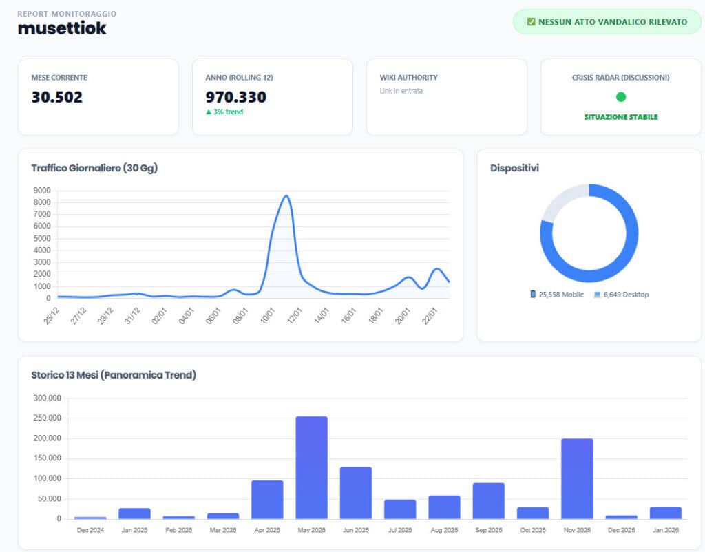
Task: Select the Sep 2025 bar
Action: pyautogui.click(x=488, y=500)
